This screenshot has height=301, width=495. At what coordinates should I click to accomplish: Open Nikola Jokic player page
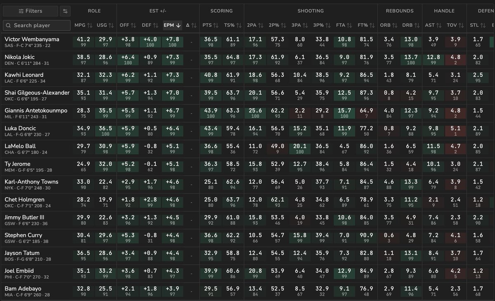pos(19,57)
